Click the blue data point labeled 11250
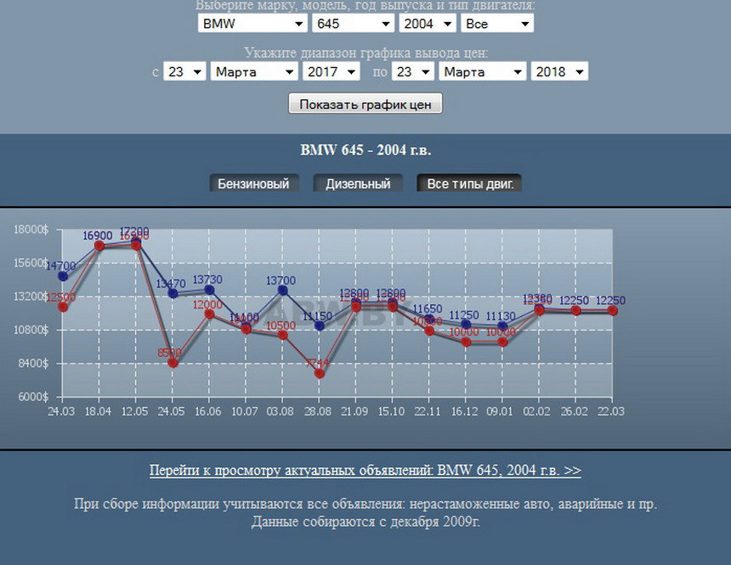731x565 pixels. point(466,325)
